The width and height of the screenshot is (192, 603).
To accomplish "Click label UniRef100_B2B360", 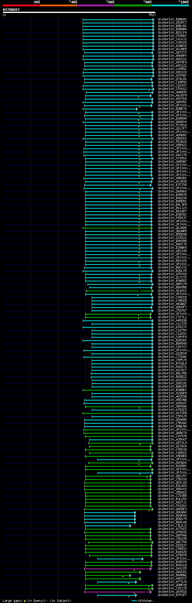I will (172, 340).
